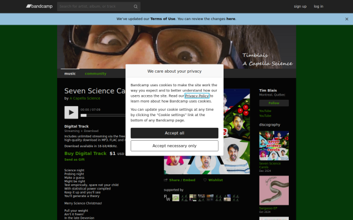Click the Tim Blais artist name
Image resolution: width=353 pixels, height=220 pixels.
268,90
